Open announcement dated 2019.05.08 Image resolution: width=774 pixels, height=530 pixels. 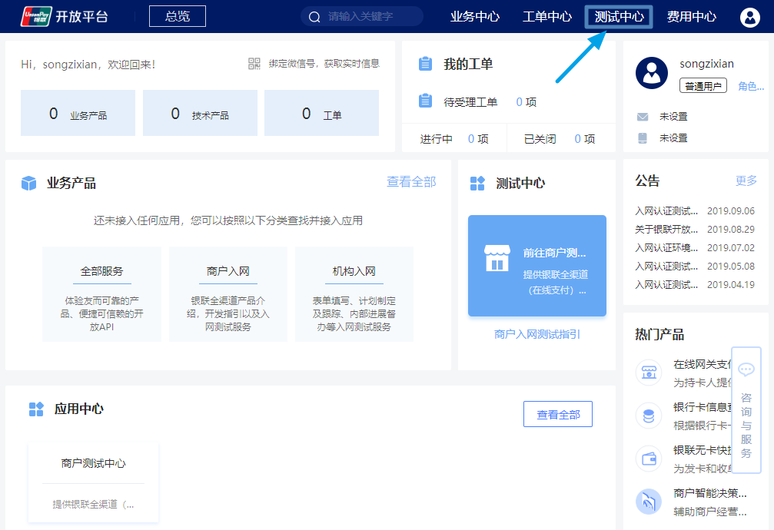(x=695, y=267)
